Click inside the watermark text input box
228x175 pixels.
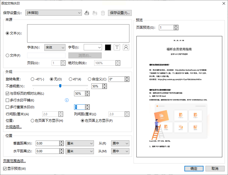coord(78,33)
